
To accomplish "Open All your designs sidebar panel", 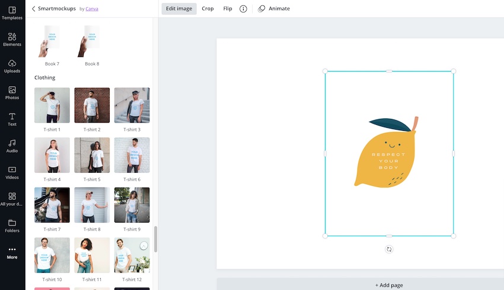I will 12,199.
